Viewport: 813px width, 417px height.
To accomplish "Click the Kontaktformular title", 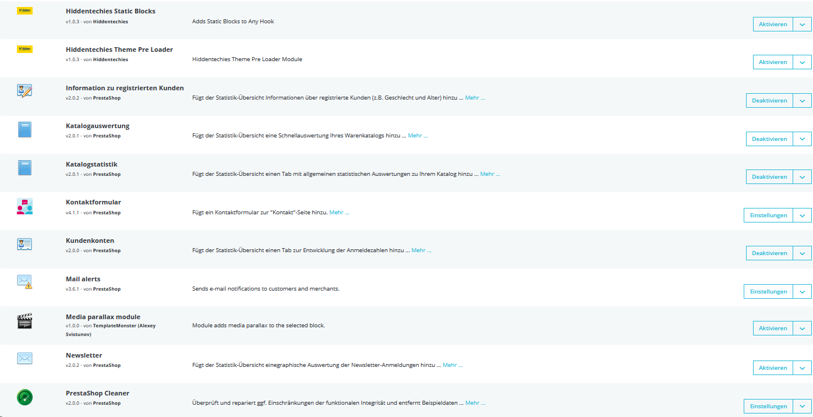I will (93, 202).
